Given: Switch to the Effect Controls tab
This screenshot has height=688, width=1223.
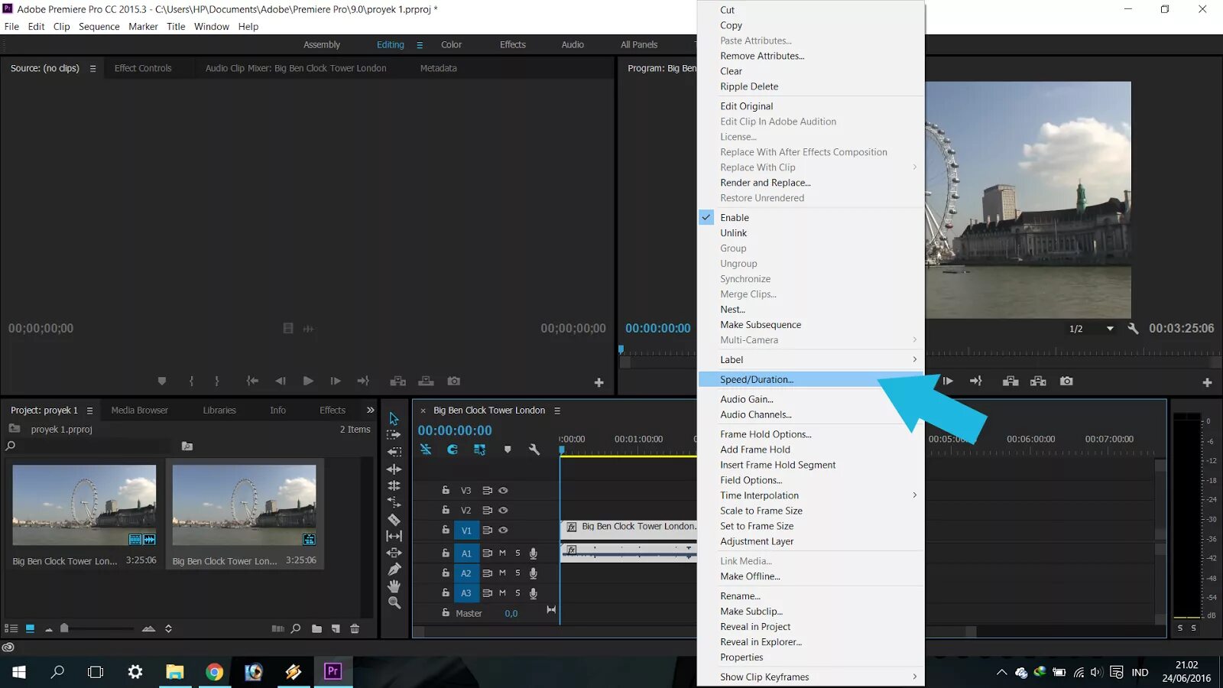Looking at the screenshot, I should pyautogui.click(x=143, y=68).
